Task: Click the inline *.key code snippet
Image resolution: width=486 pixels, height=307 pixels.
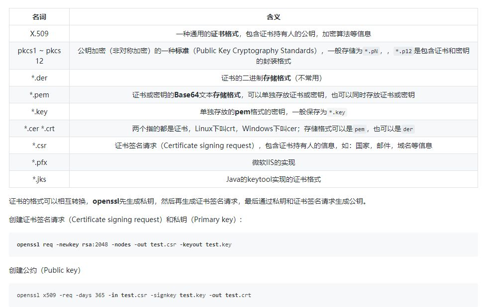Action: [337, 112]
